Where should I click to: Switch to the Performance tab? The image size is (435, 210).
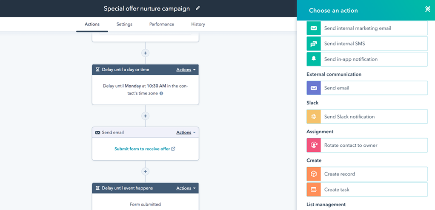coord(162,24)
